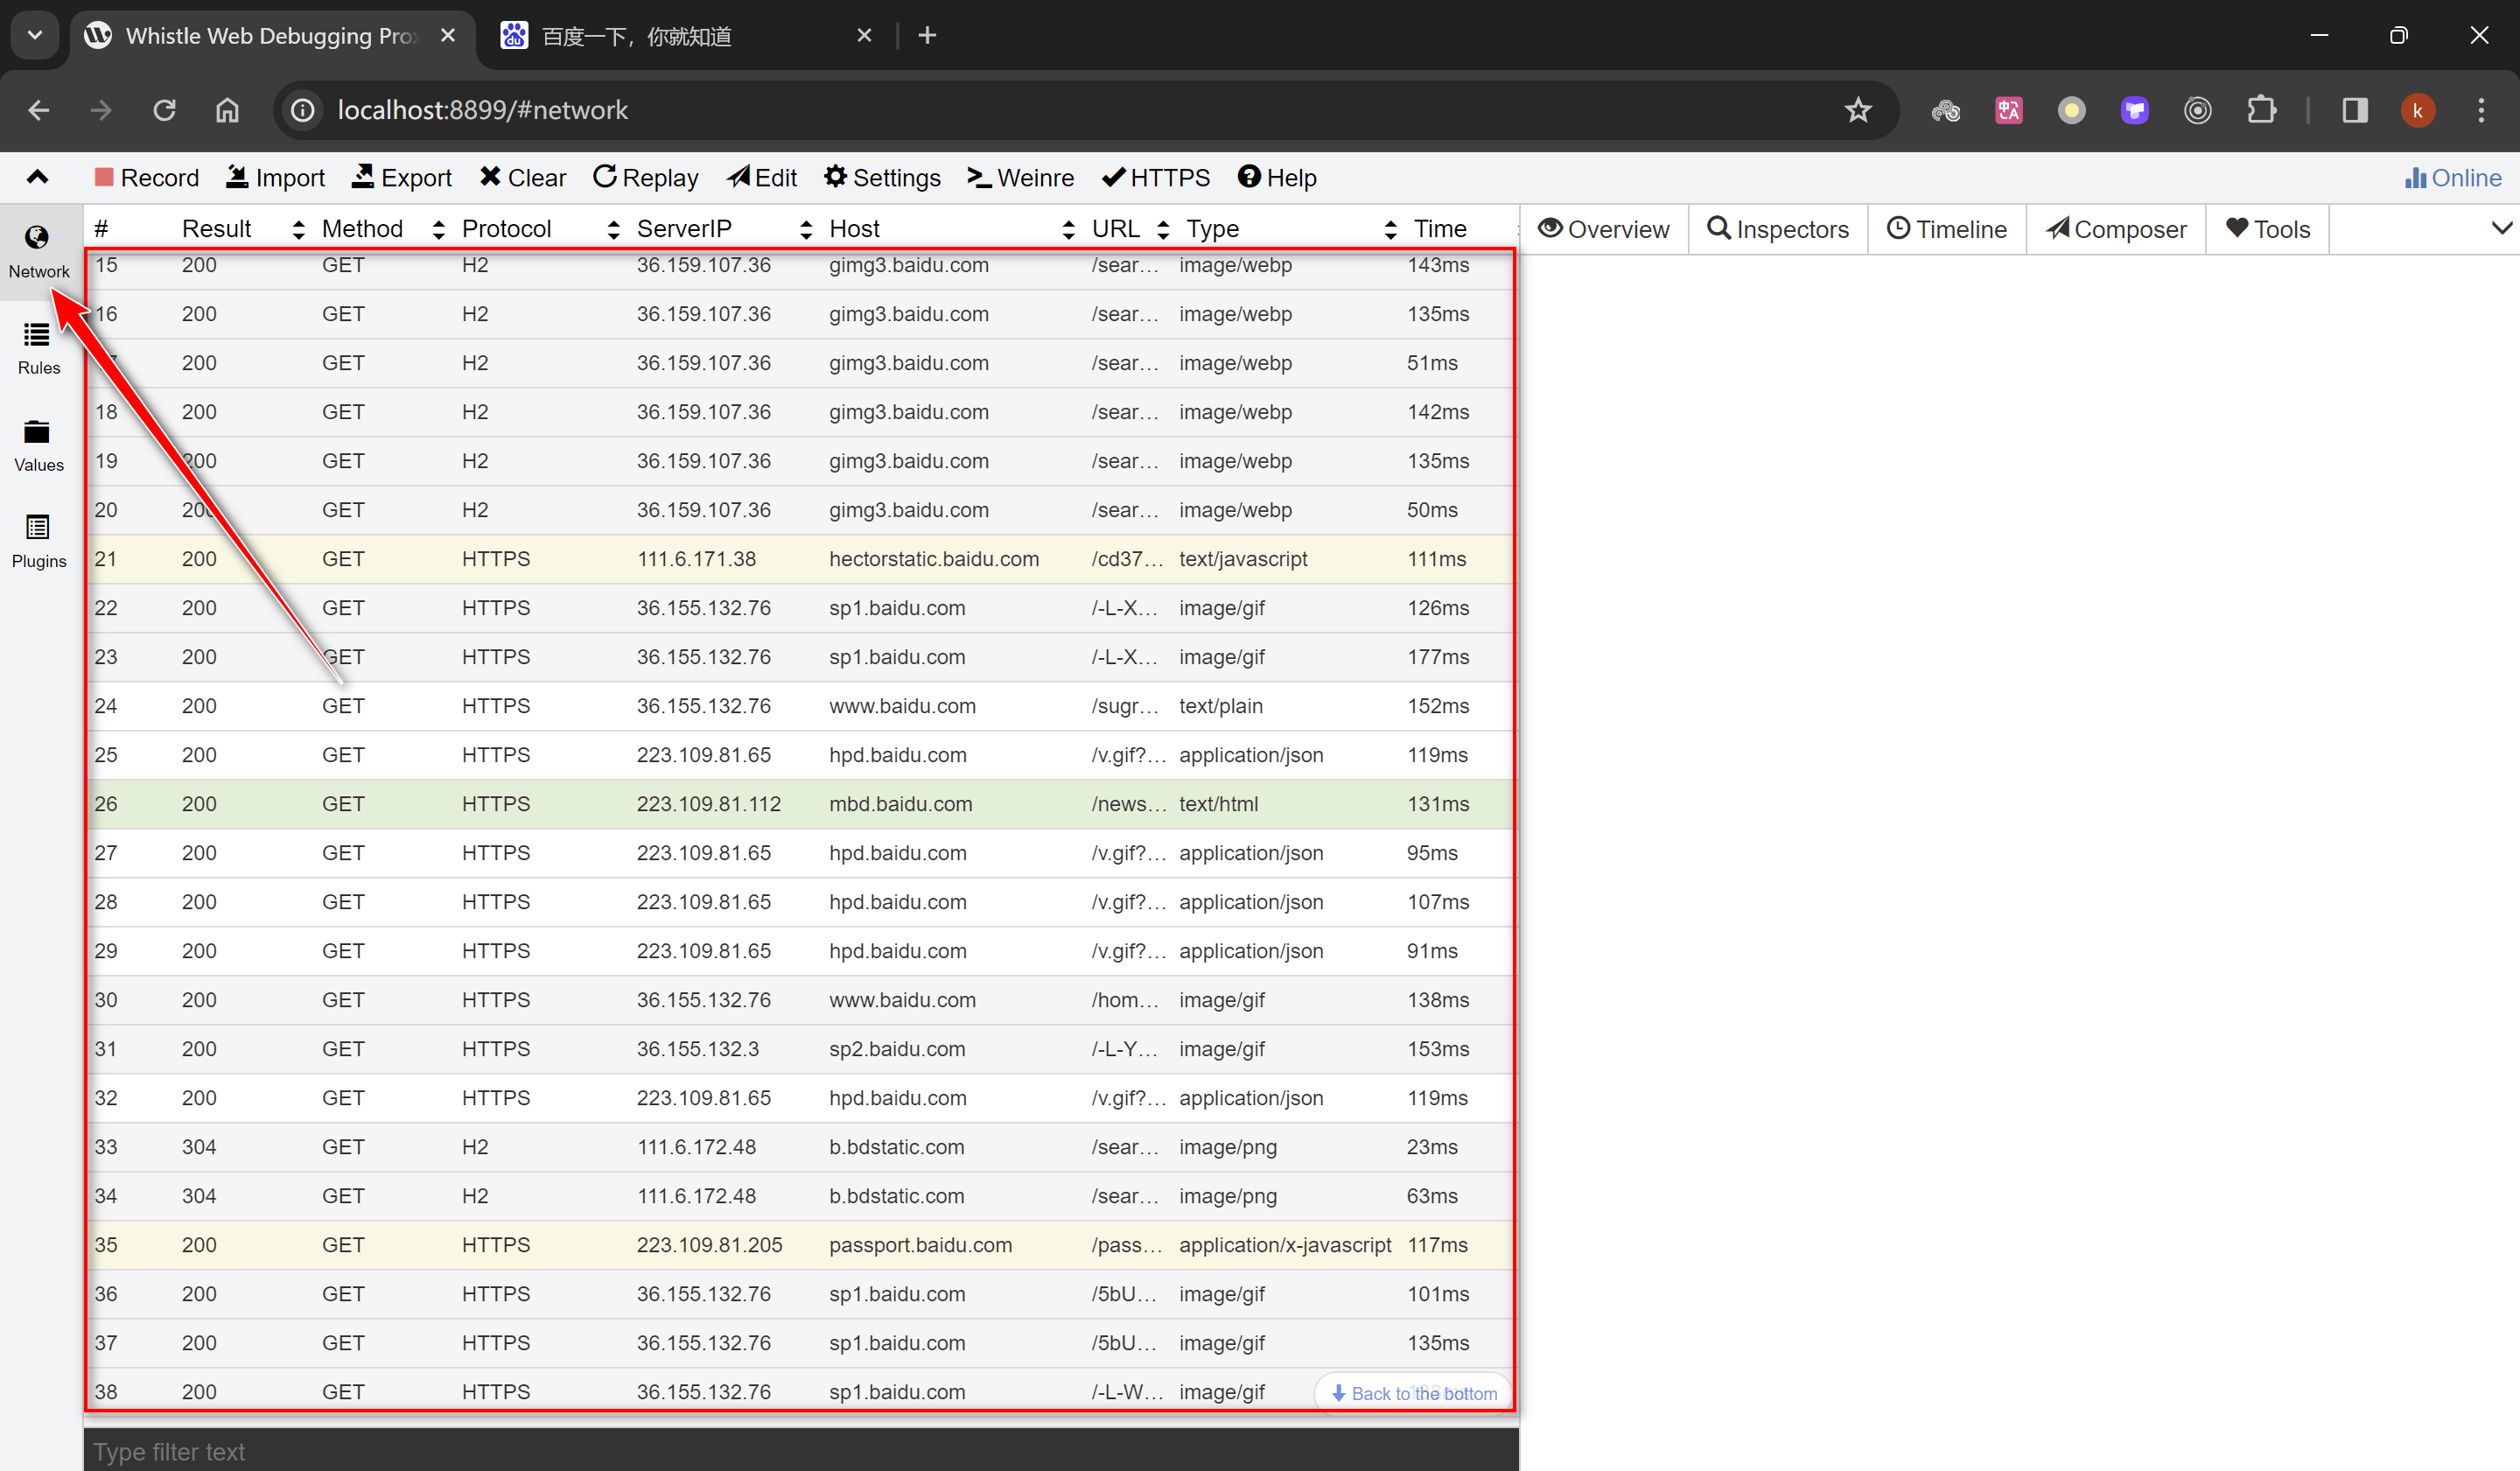This screenshot has height=1471, width=2520.
Task: Open the Plugins sidebar panel
Action: point(38,540)
